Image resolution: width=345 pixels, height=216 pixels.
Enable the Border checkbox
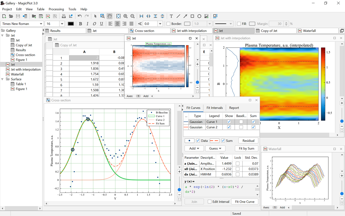click(168, 24)
